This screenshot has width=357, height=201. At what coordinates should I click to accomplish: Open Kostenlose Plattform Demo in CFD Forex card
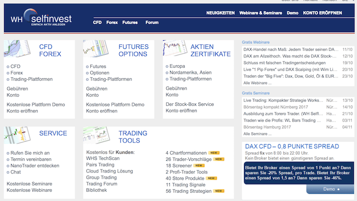click(x=36, y=105)
